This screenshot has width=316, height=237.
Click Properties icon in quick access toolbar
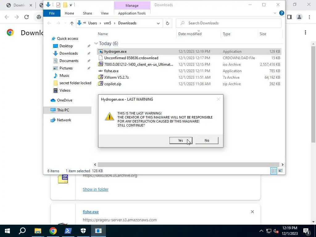[58, 5]
